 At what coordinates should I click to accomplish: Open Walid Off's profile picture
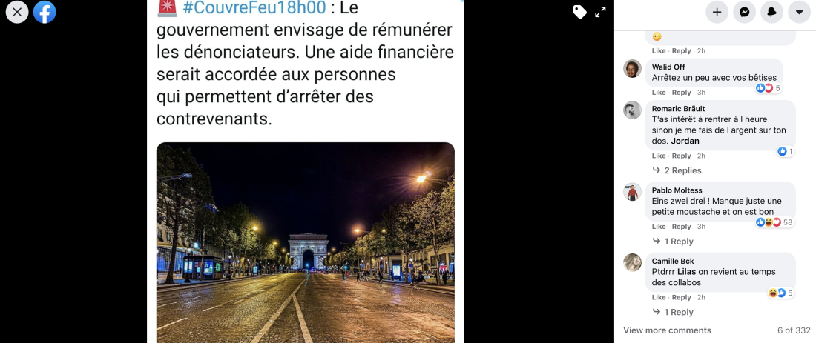click(632, 69)
